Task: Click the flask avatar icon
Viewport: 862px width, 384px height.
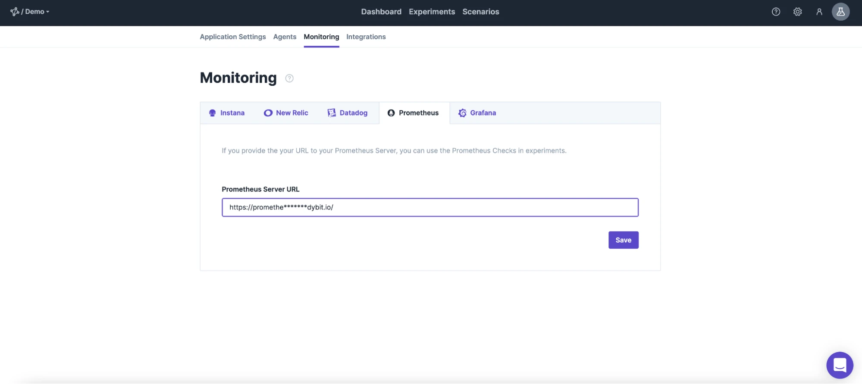Action: (840, 12)
